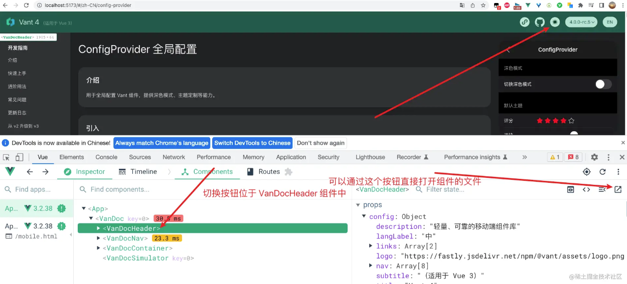Toggle the device toolbar icon in DevTools
Viewport: 627px width, 284px height.
tap(19, 157)
